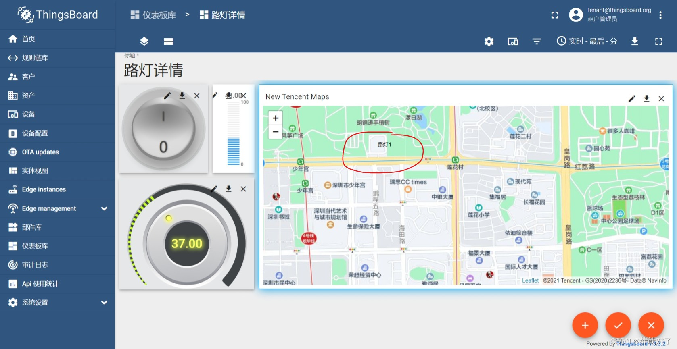Click the orange add widget plus button
Image resolution: width=677 pixels, height=349 pixels.
(585, 325)
